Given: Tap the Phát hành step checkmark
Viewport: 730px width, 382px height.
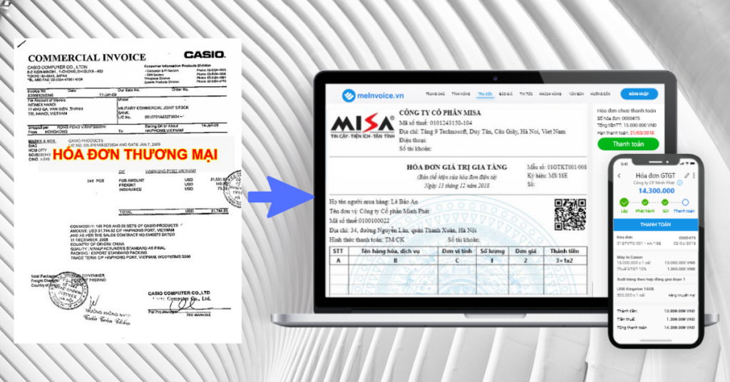Looking at the screenshot, I should (644, 202).
